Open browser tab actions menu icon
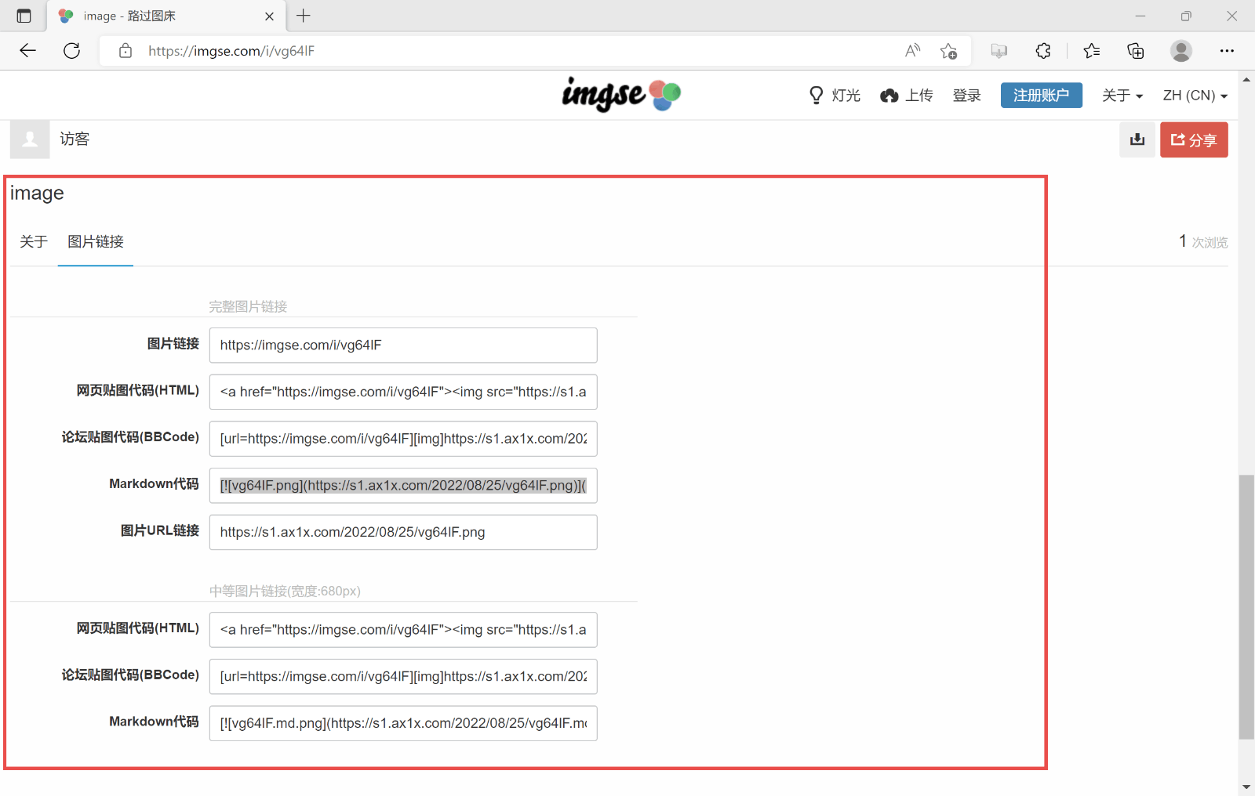 pos(24,16)
